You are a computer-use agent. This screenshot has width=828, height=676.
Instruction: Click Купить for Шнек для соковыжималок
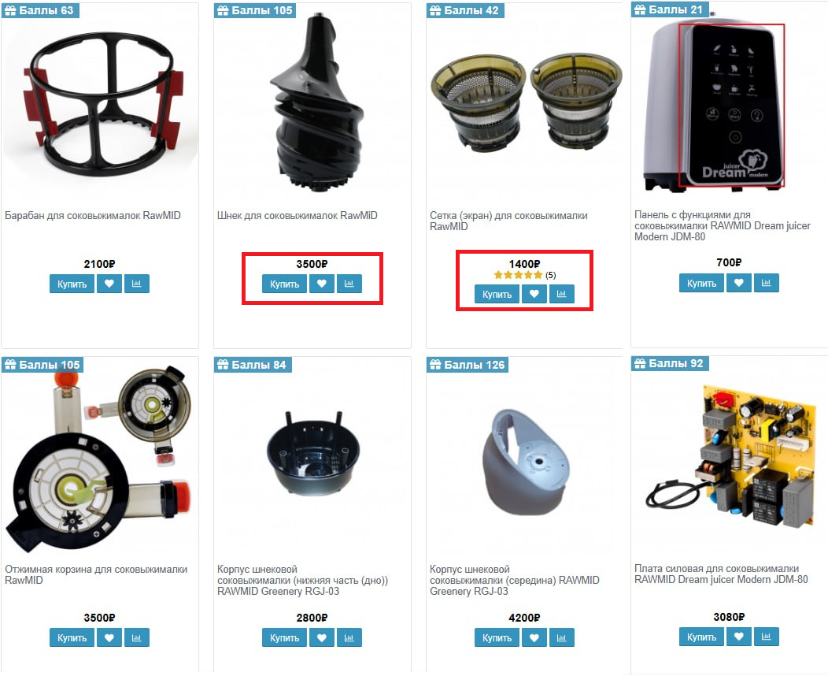[x=284, y=284]
